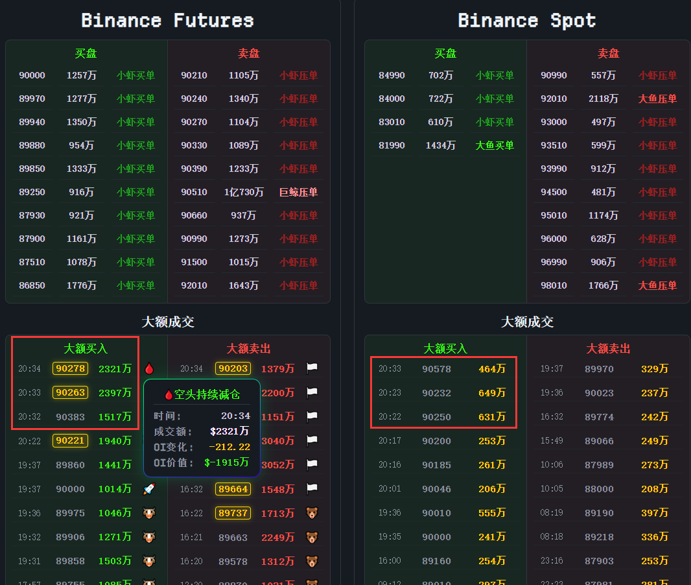
Task: Click the 1340万 ask amount at 90240
Action: point(244,99)
